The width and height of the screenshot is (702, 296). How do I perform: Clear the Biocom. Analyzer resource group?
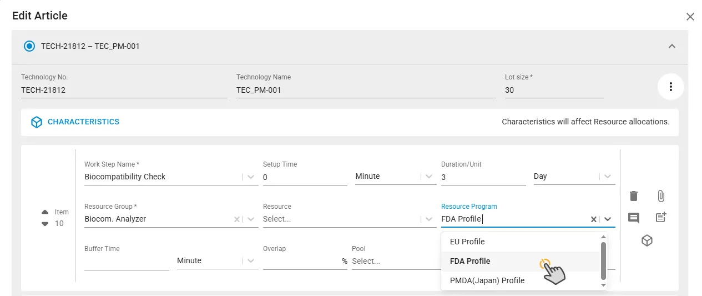[237, 219]
